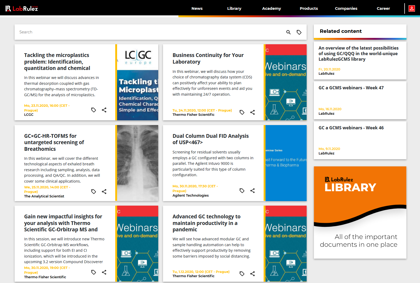
Task: Open Dual Column Dual FID Analysis title
Action: click(211, 139)
